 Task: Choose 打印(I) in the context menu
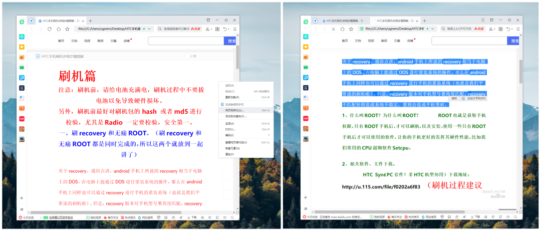pos(245,129)
